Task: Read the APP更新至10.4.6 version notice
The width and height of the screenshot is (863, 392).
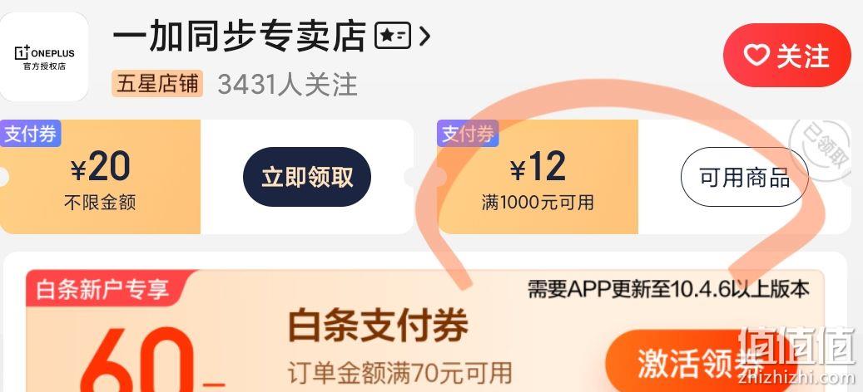Action: pos(669,288)
